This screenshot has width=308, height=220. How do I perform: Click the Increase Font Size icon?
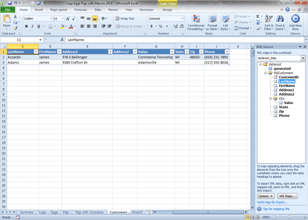click(68, 19)
